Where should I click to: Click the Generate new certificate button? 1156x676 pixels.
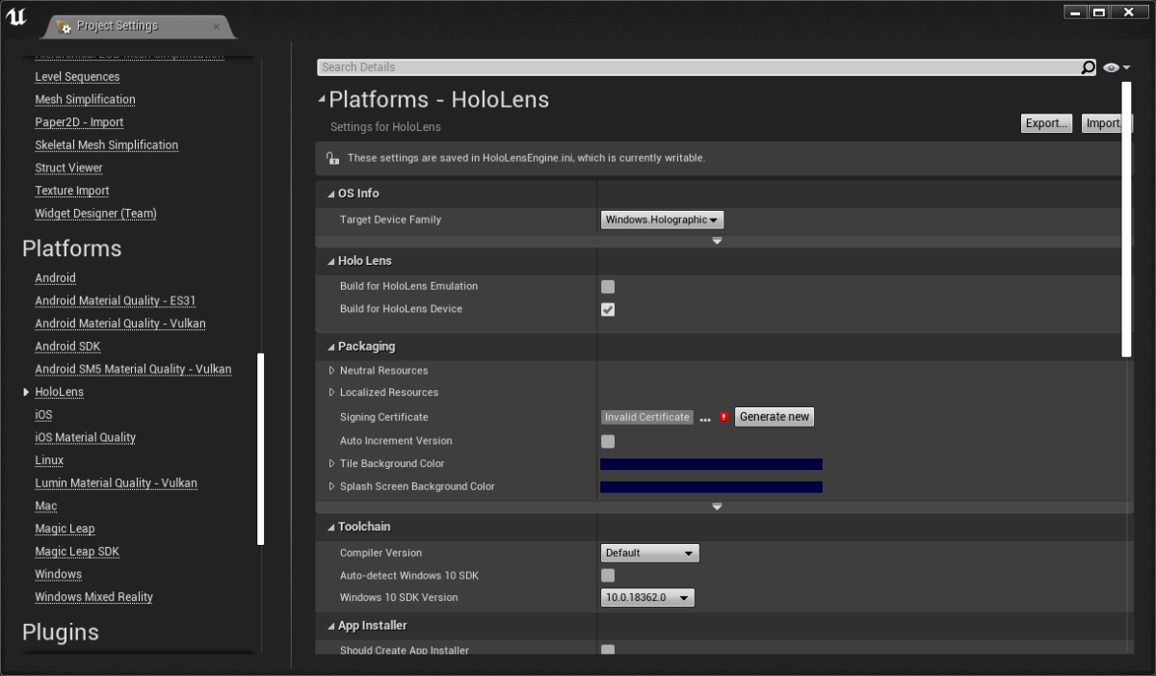click(775, 417)
